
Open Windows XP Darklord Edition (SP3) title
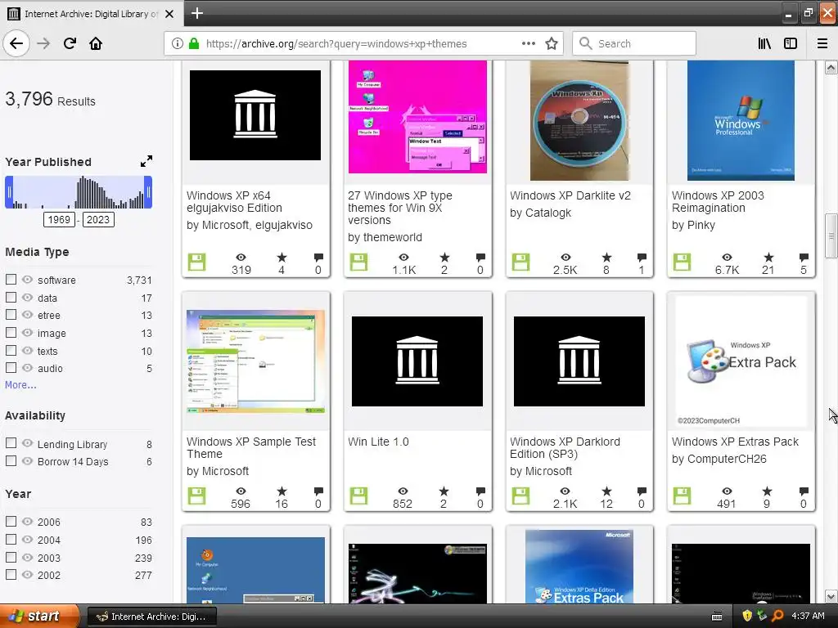(x=565, y=447)
